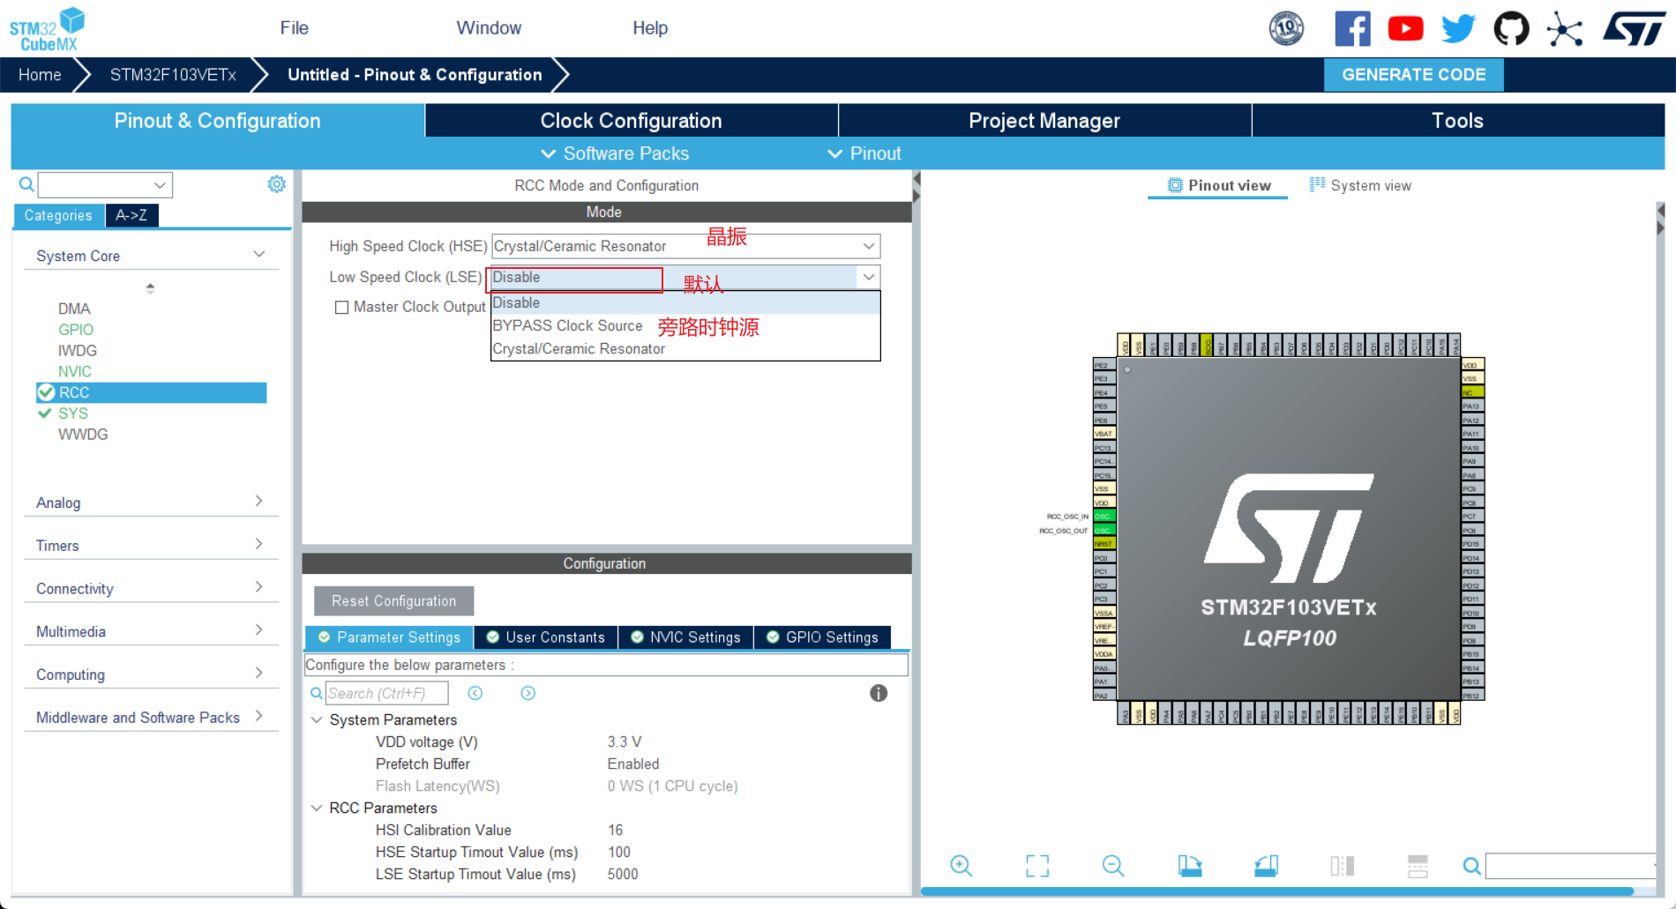1676x909 pixels.
Task: Open the Software Packs dropdown
Action: tap(615, 153)
